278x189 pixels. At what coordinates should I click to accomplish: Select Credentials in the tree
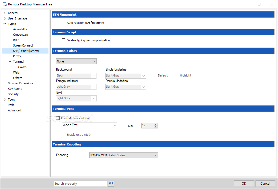click(20, 35)
